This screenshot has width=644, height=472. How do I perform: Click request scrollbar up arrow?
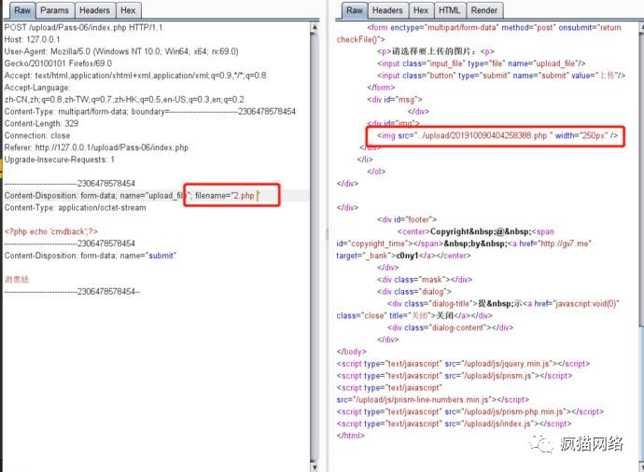pyautogui.click(x=315, y=27)
